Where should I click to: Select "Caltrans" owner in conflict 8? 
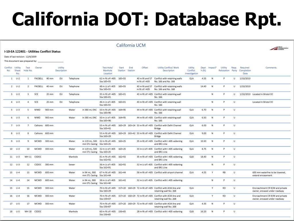(x=38, y=134)
